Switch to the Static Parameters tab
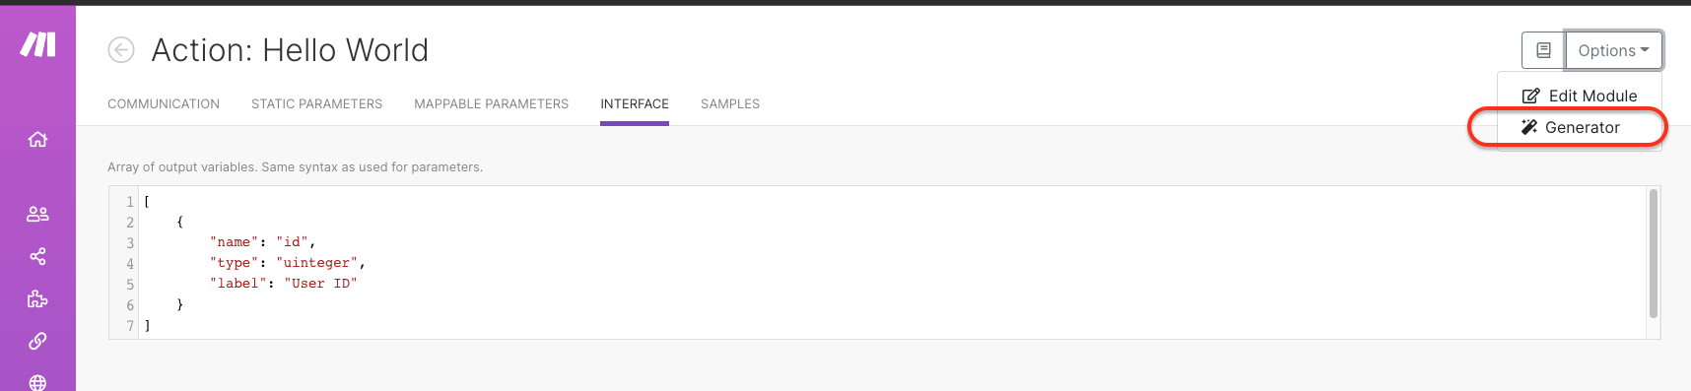Image resolution: width=1691 pixels, height=391 pixels. click(316, 103)
